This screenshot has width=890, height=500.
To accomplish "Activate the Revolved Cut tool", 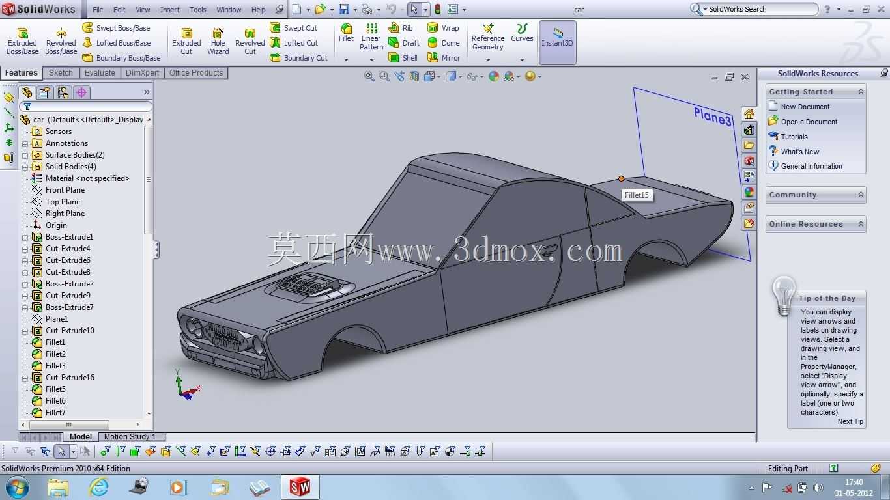I will (x=250, y=41).
